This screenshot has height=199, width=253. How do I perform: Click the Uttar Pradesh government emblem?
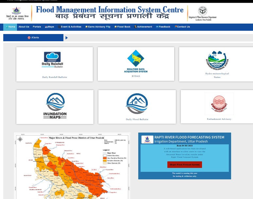(202, 11)
